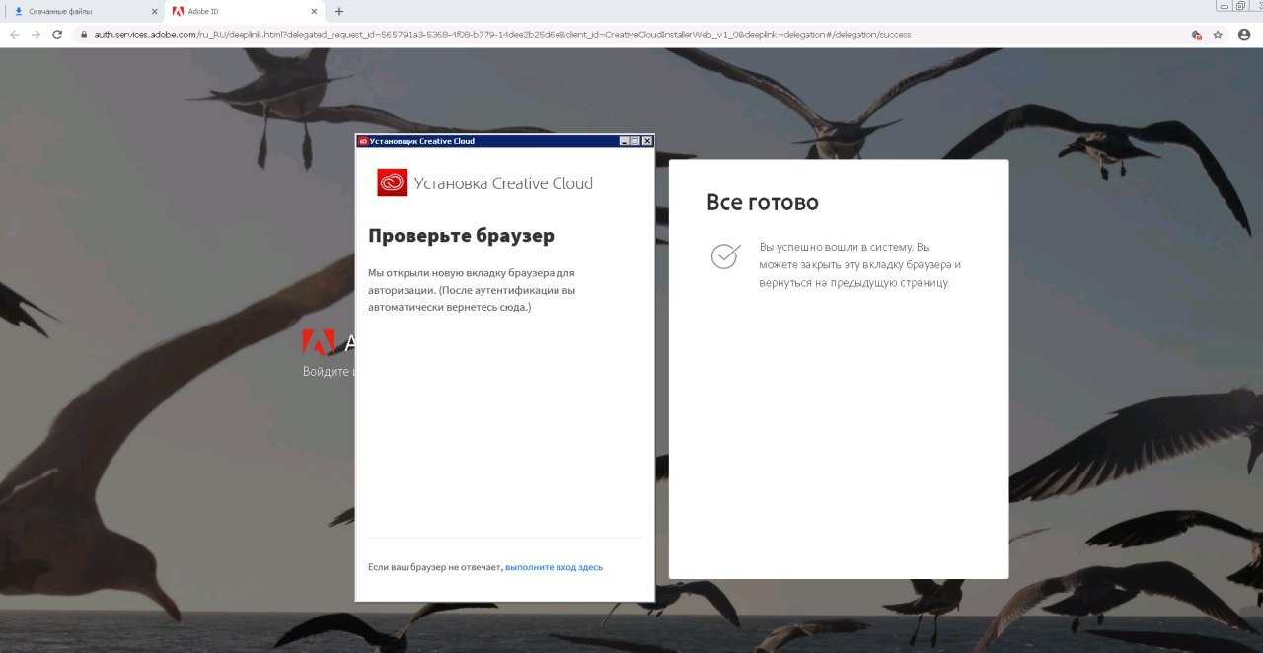Reload the current page
This screenshot has height=653, width=1263.
(57, 35)
